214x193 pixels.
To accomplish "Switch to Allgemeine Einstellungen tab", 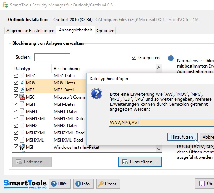I will pos(30,31).
